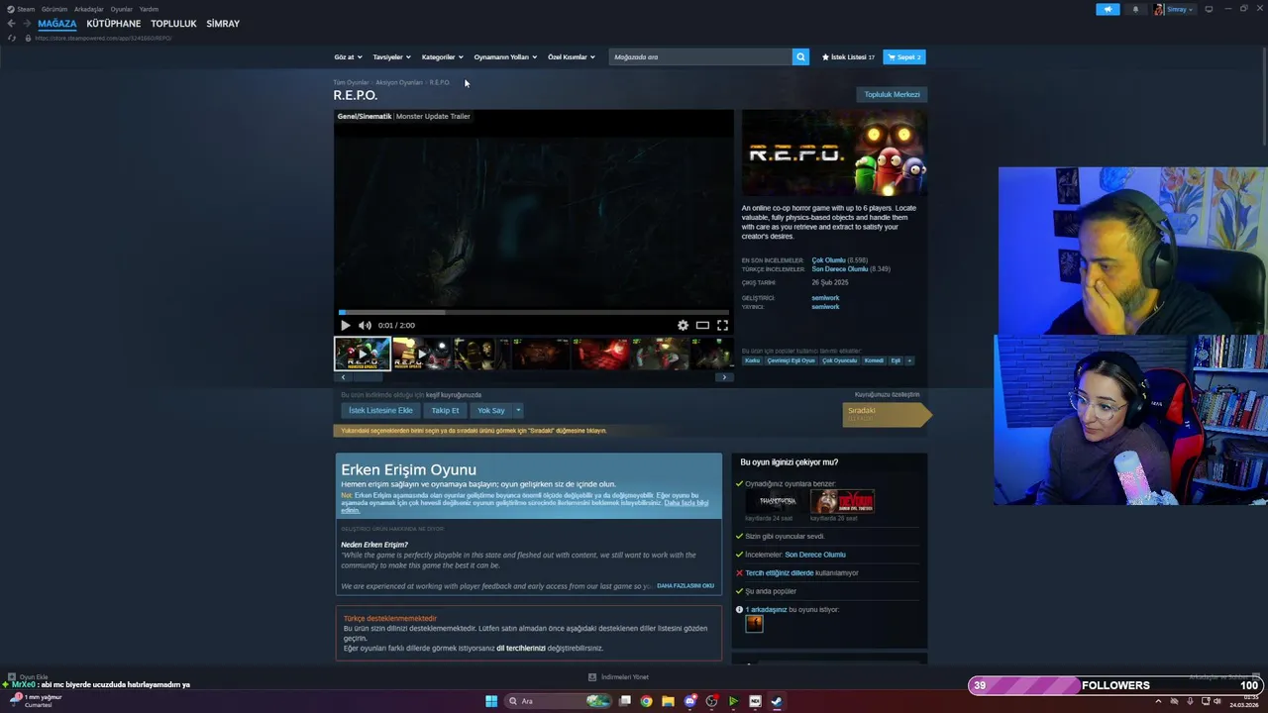Open Discord from the taskbar
1268x713 pixels.
coord(689,701)
